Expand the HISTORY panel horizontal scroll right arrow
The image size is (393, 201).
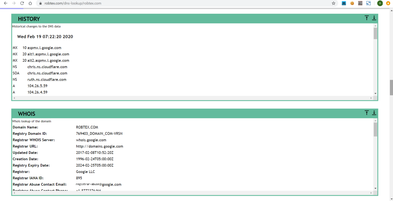371,98
